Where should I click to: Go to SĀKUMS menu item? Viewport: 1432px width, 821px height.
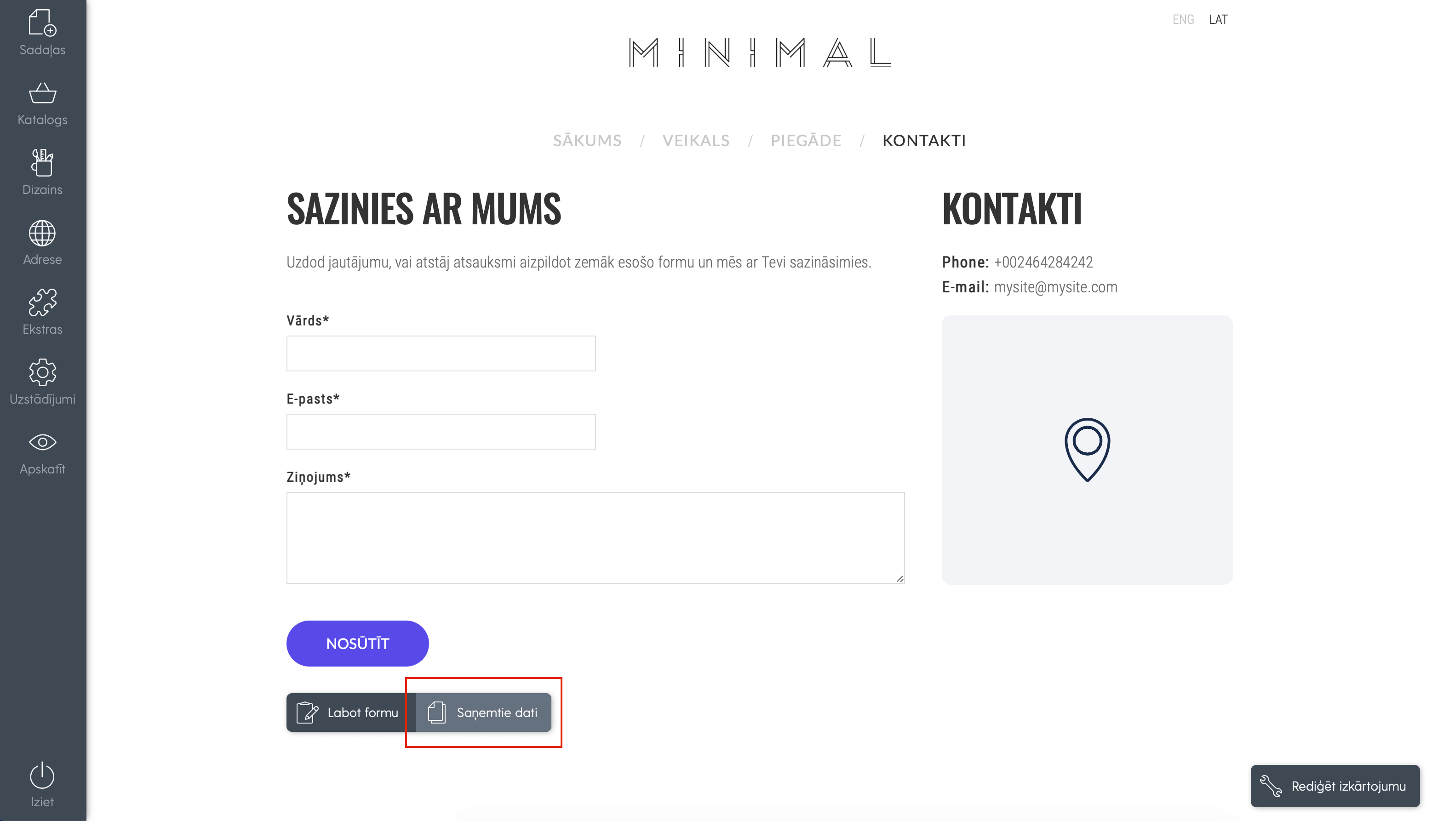[x=587, y=140]
